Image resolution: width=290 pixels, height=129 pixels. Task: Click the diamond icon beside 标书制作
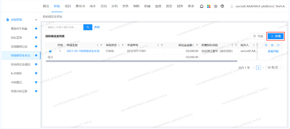click(36, 73)
